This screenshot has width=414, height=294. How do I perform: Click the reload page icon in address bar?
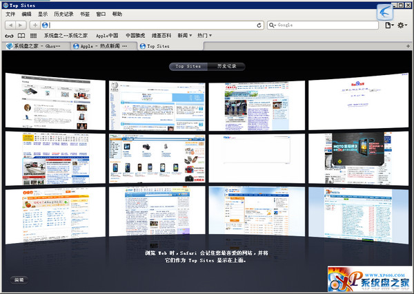[x=259, y=25]
